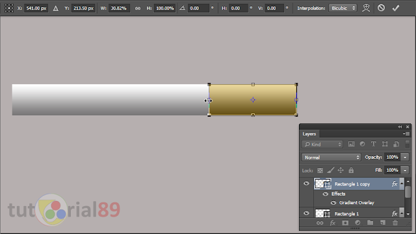Open the Normal blend mode dropdown
This screenshot has height=234, width=416.
tap(331, 158)
